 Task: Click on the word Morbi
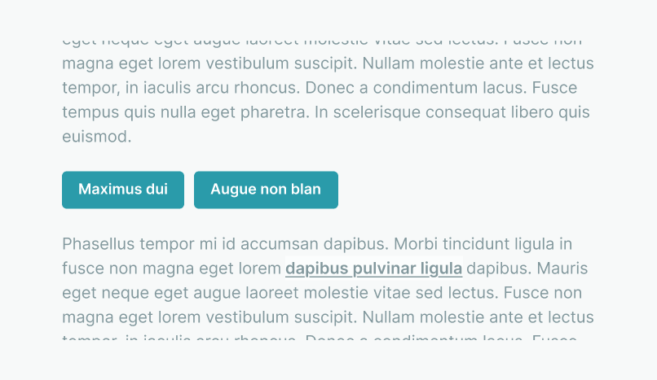417,243
